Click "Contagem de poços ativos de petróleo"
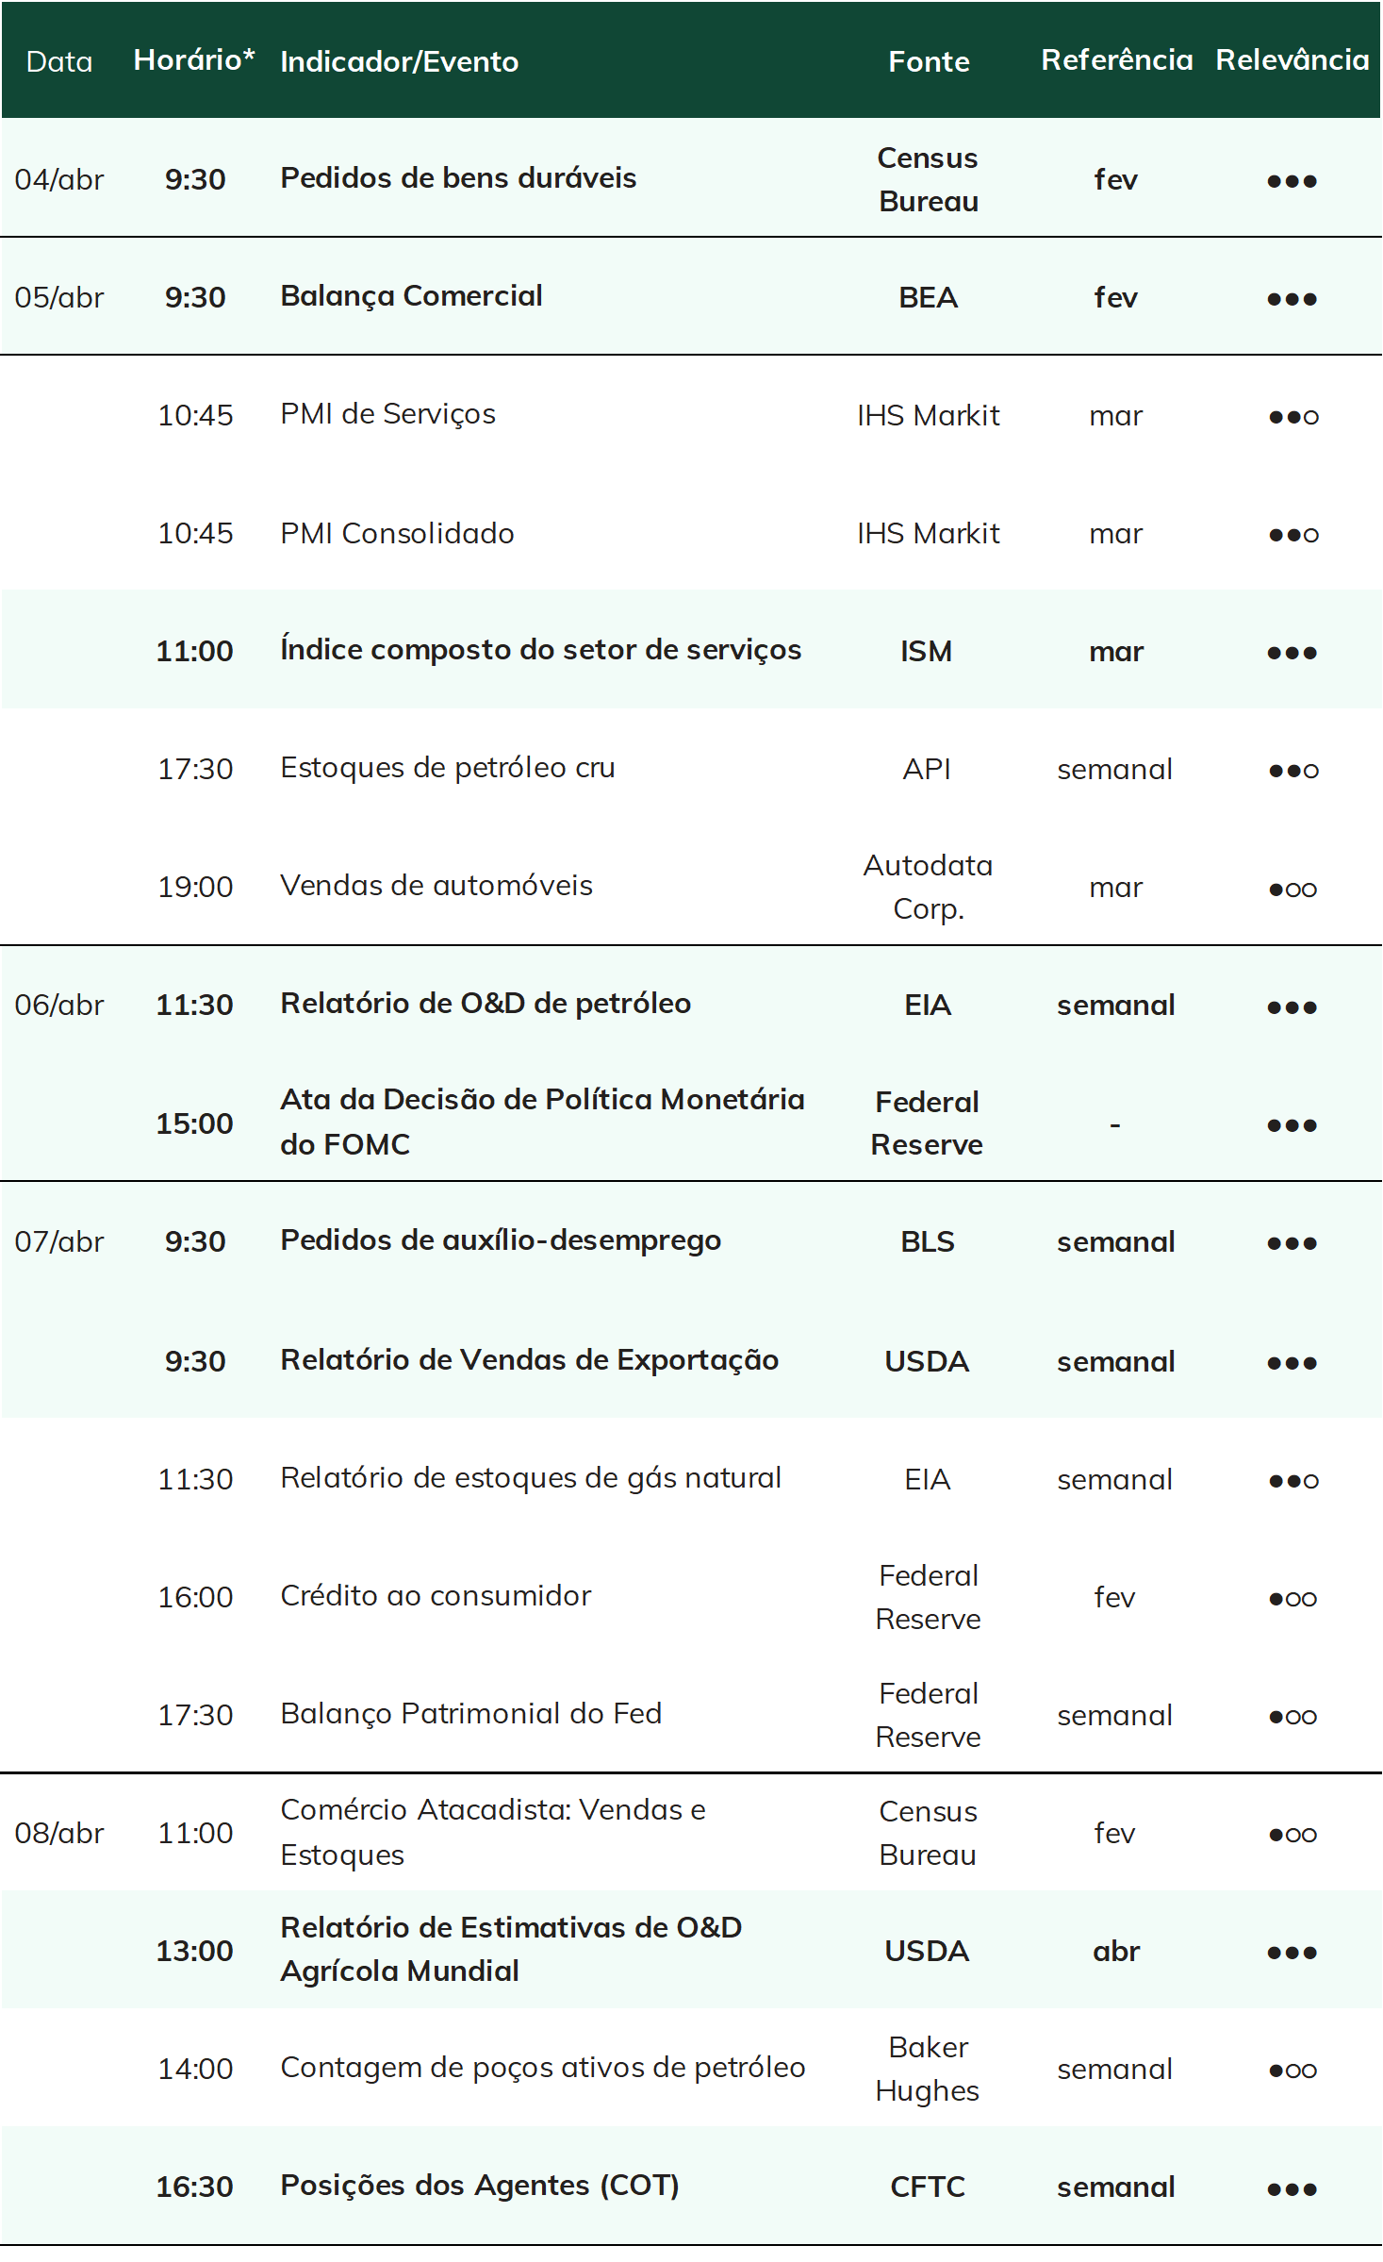 [x=543, y=2067]
